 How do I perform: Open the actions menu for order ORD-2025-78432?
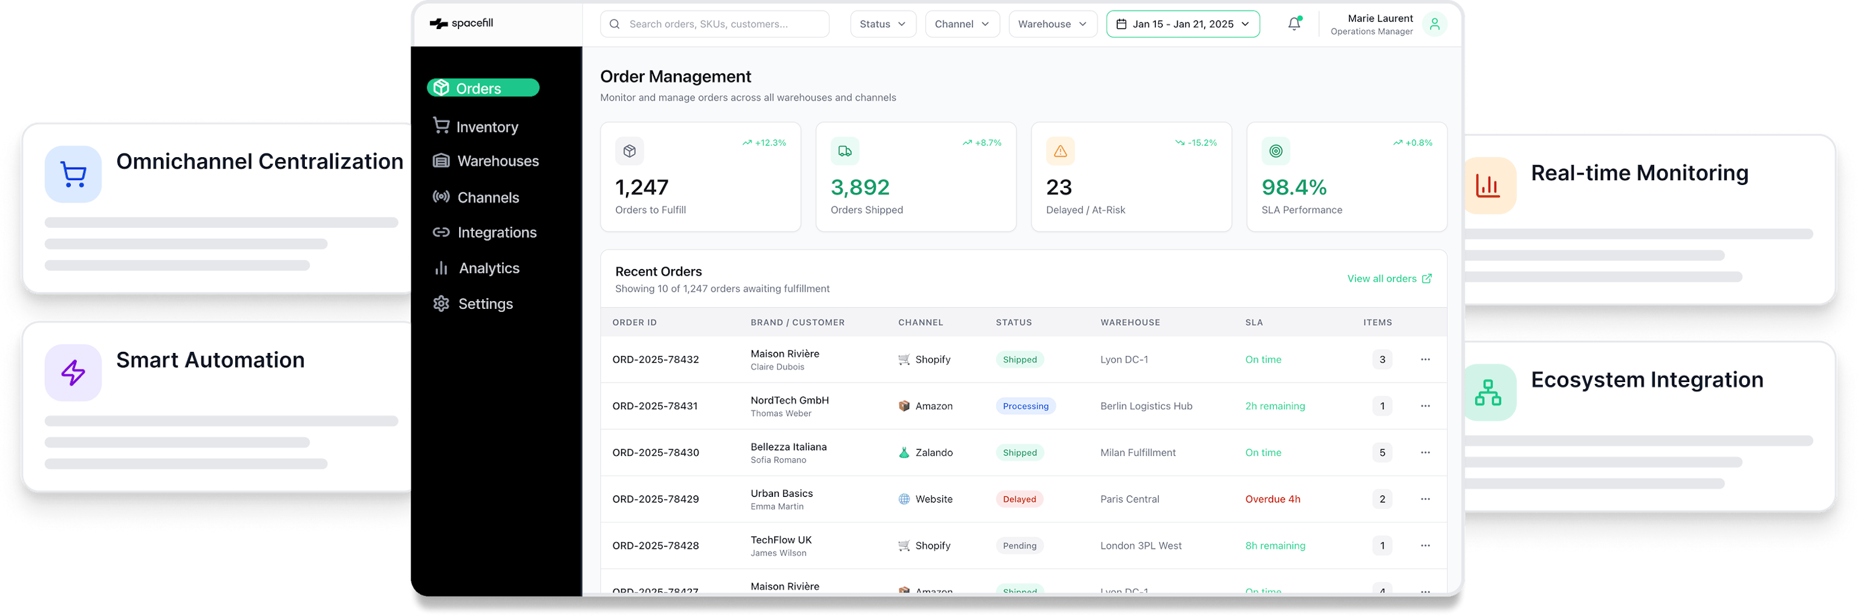pyautogui.click(x=1424, y=359)
